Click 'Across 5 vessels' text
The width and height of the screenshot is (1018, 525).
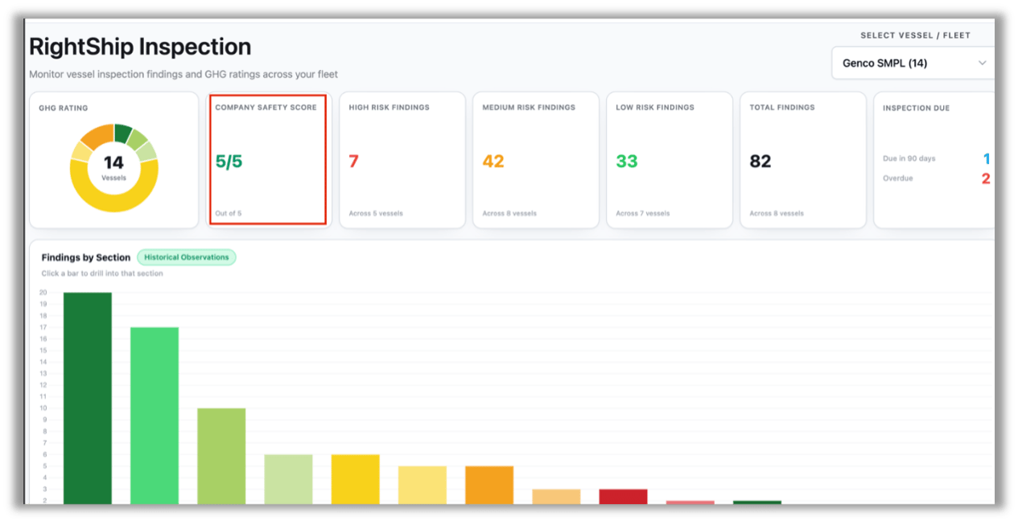click(376, 214)
